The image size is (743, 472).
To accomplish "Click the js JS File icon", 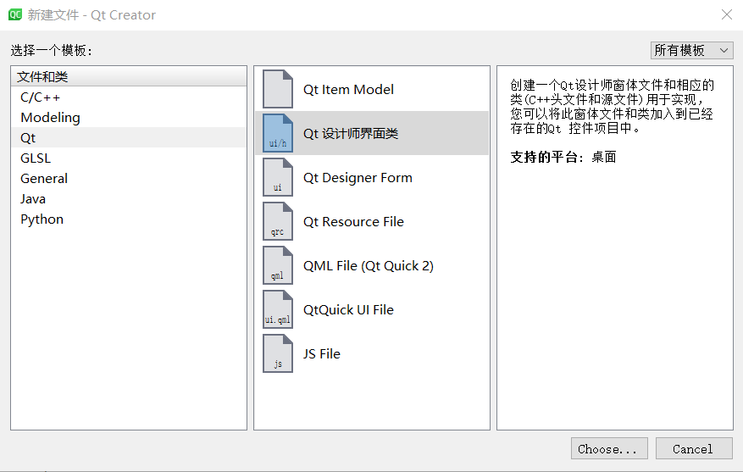I will point(278,353).
